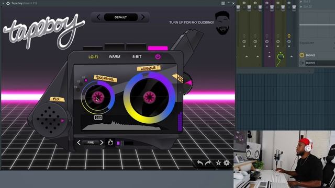The width and height of the screenshot is (335, 188).
Task: Click the plus sign right of Mix knob
Action: [70, 121]
